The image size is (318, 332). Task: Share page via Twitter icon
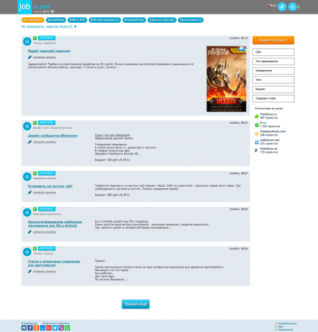[55, 328]
